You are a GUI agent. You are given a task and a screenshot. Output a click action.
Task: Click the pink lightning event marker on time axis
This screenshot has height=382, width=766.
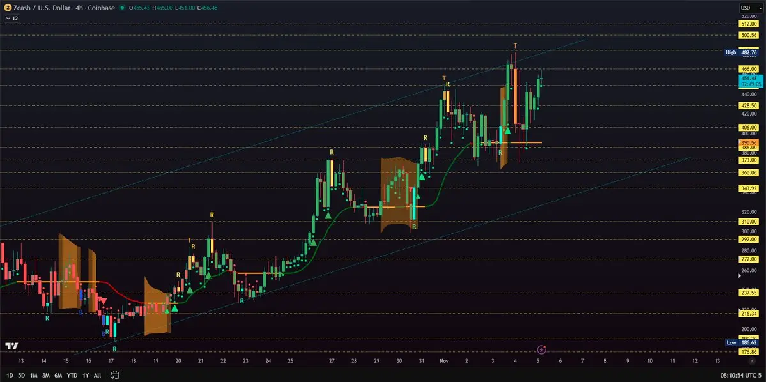(541, 349)
